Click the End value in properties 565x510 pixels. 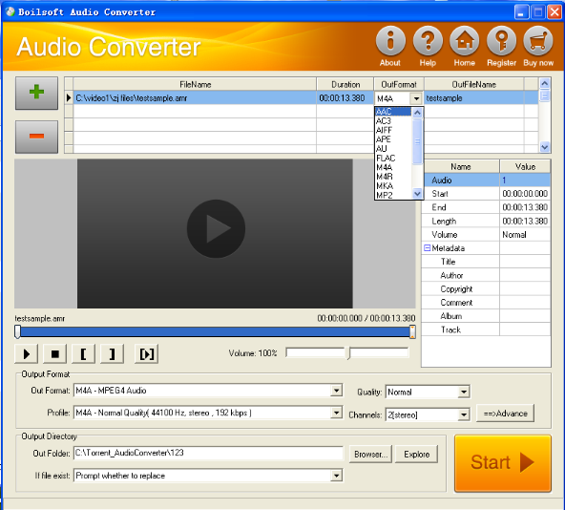click(525, 207)
